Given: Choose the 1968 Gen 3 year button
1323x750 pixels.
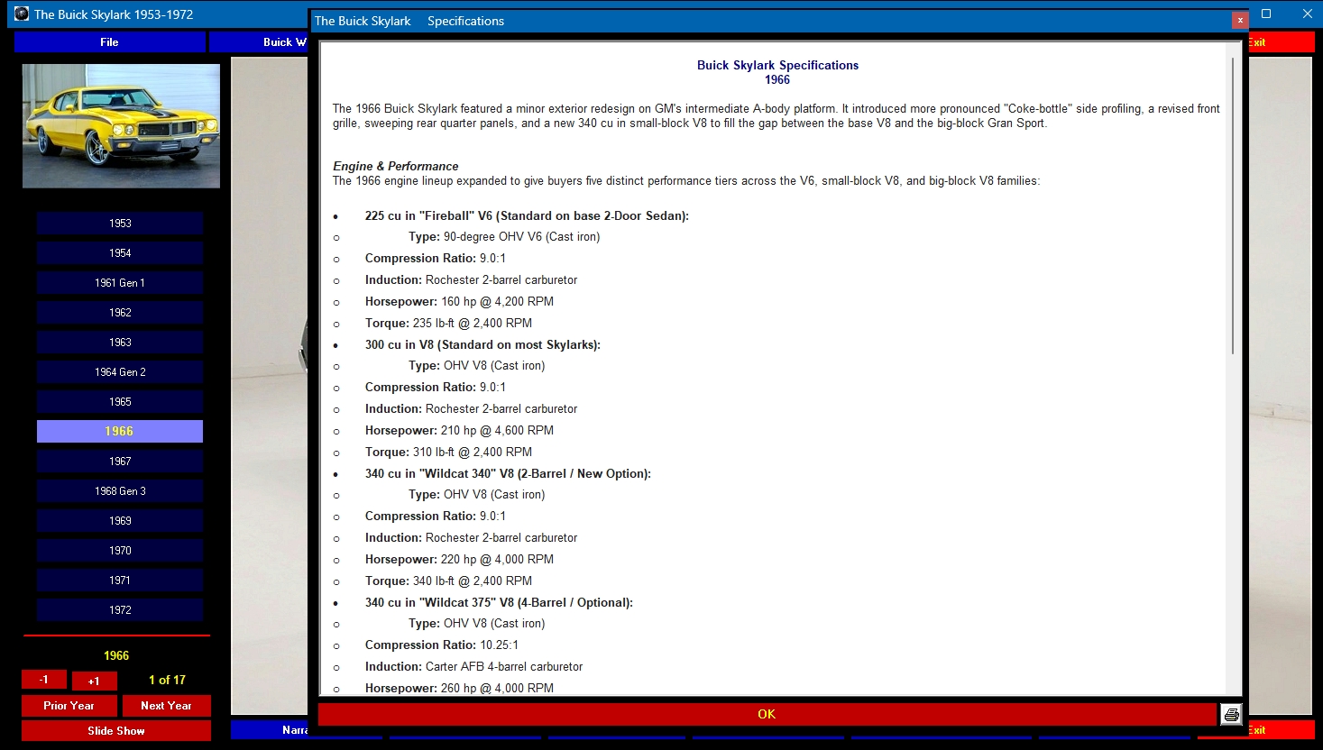Looking at the screenshot, I should click(120, 491).
